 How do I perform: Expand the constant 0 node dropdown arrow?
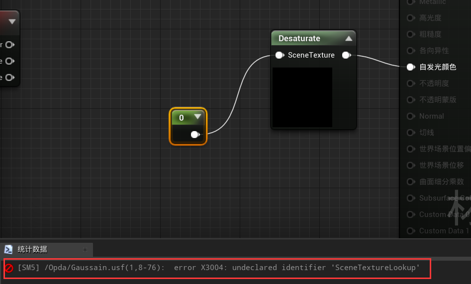coord(197,116)
